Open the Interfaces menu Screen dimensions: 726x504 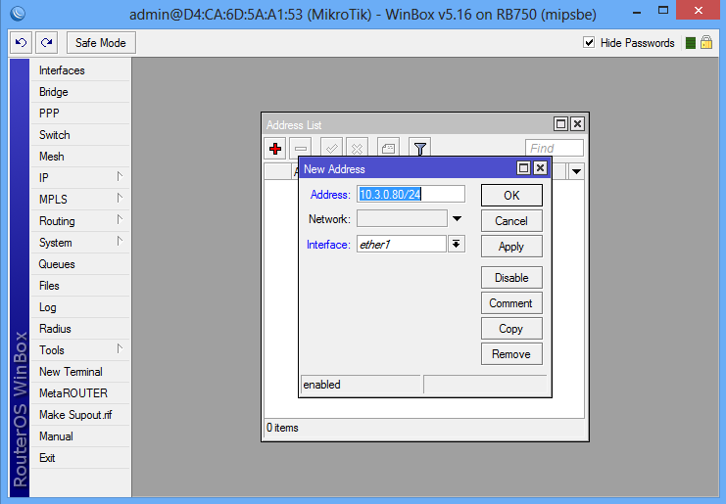[80, 70]
